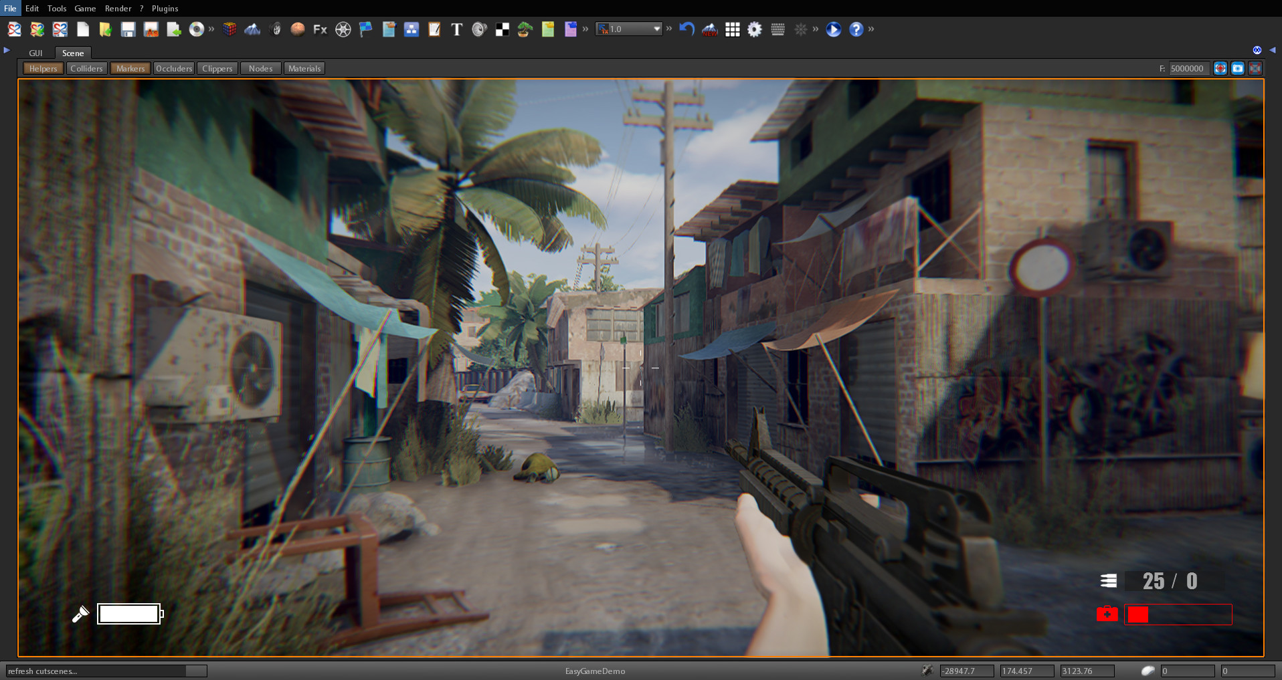Image resolution: width=1282 pixels, height=680 pixels.
Task: Click the Fx effects toolbar icon
Action: click(319, 29)
